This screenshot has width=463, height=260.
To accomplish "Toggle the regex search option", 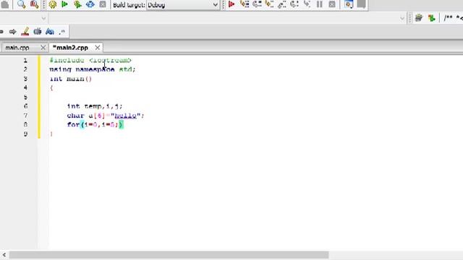I will tap(61, 32).
